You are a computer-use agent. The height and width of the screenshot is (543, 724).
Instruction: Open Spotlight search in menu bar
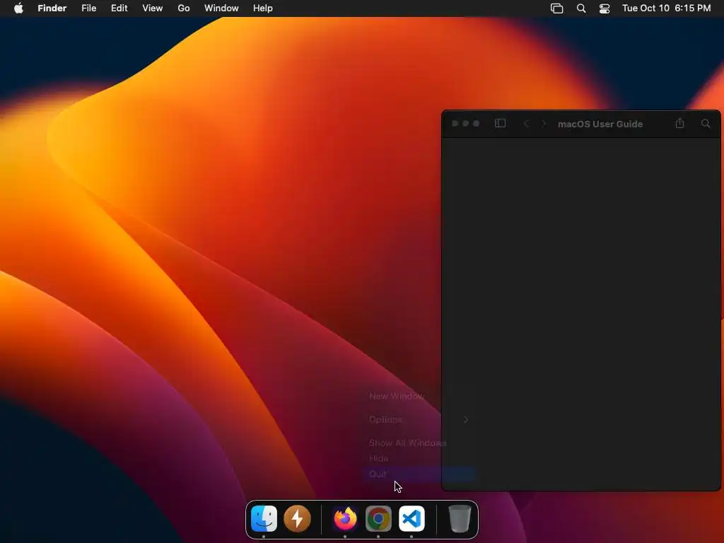[x=581, y=8]
